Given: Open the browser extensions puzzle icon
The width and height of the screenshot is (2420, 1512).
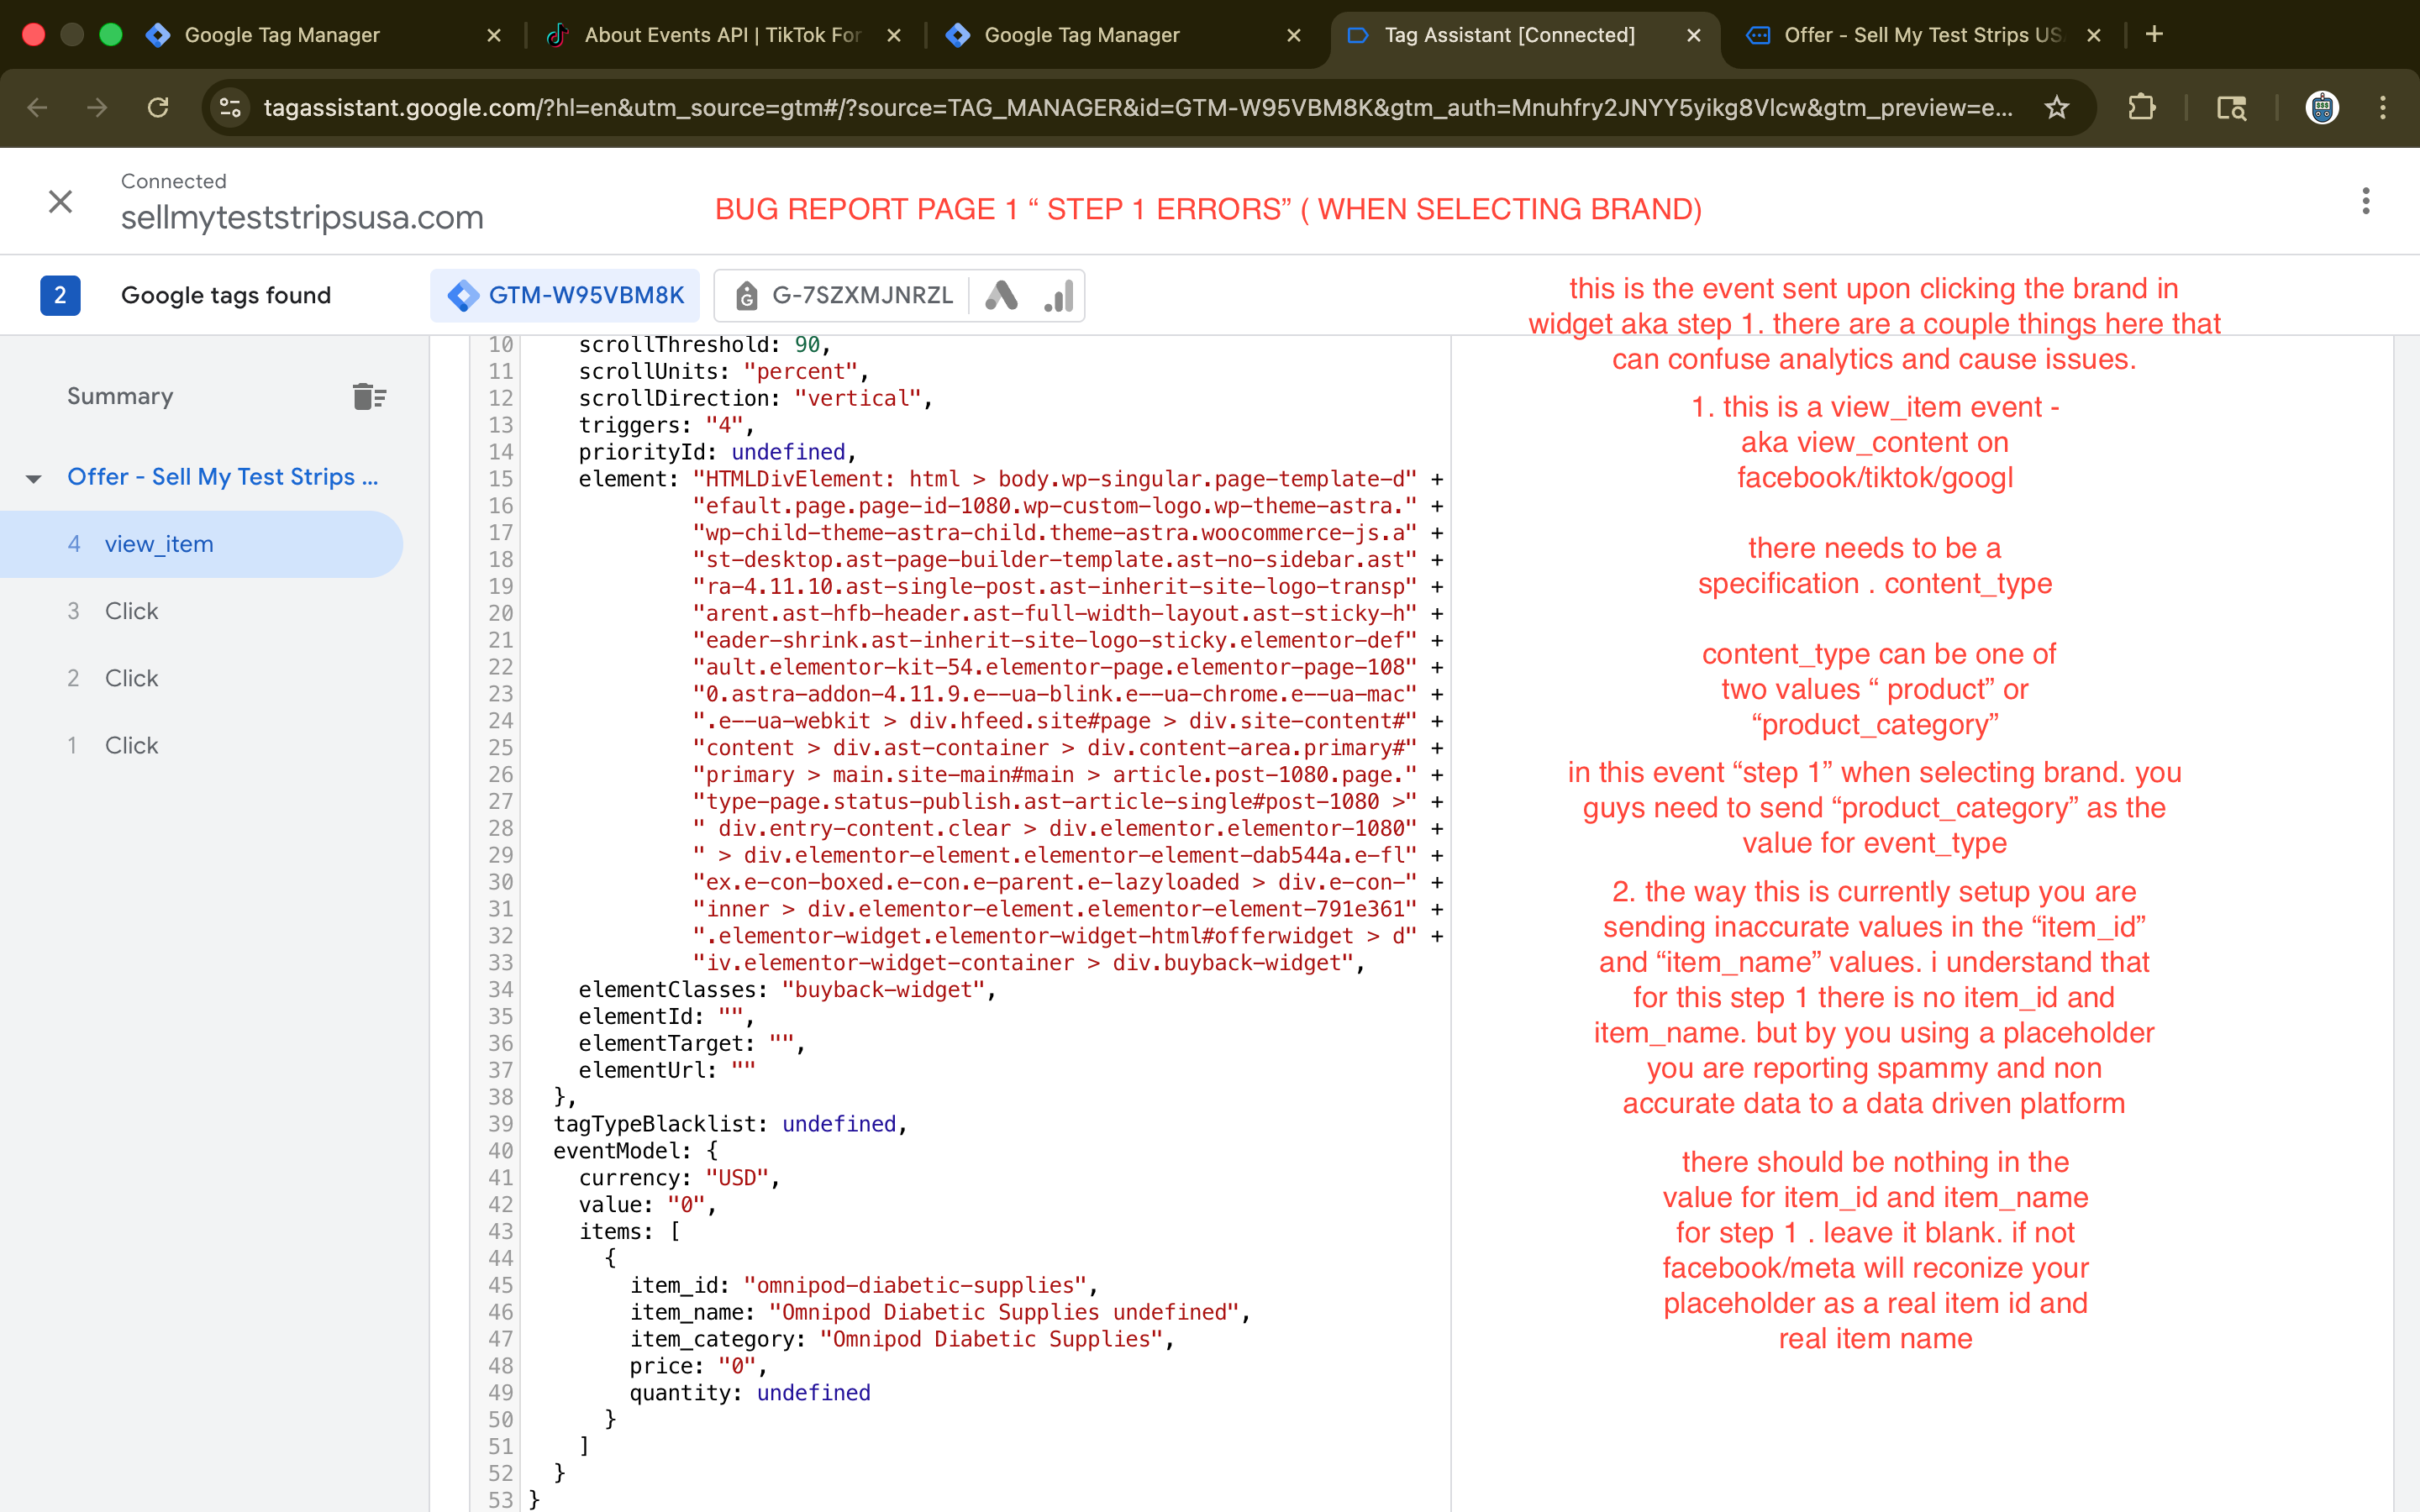Looking at the screenshot, I should click(x=2141, y=107).
